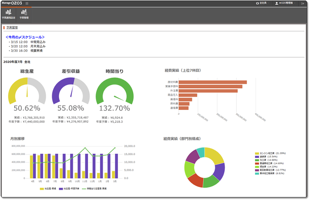Select the 予実管理 page heading tab
Screen dimensions: 311x200
click(12, 27)
